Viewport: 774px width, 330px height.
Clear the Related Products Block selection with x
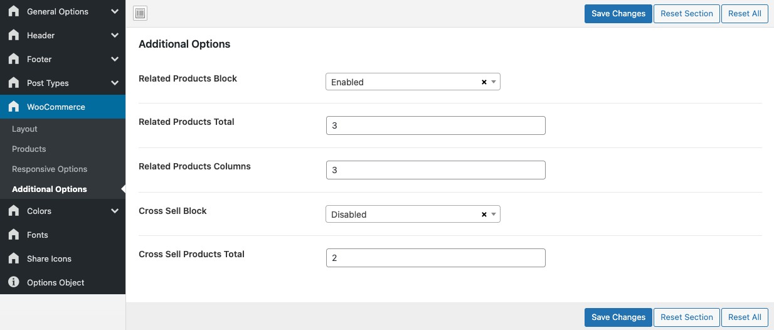tap(484, 82)
